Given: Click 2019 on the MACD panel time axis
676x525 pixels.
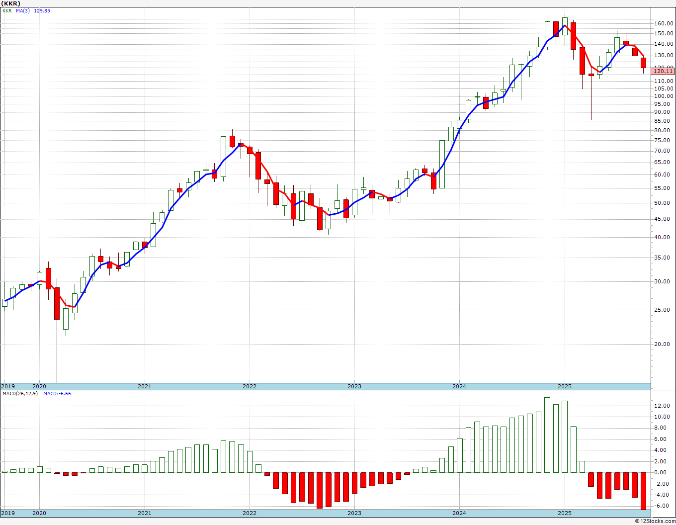Looking at the screenshot, I should pos(7,513).
